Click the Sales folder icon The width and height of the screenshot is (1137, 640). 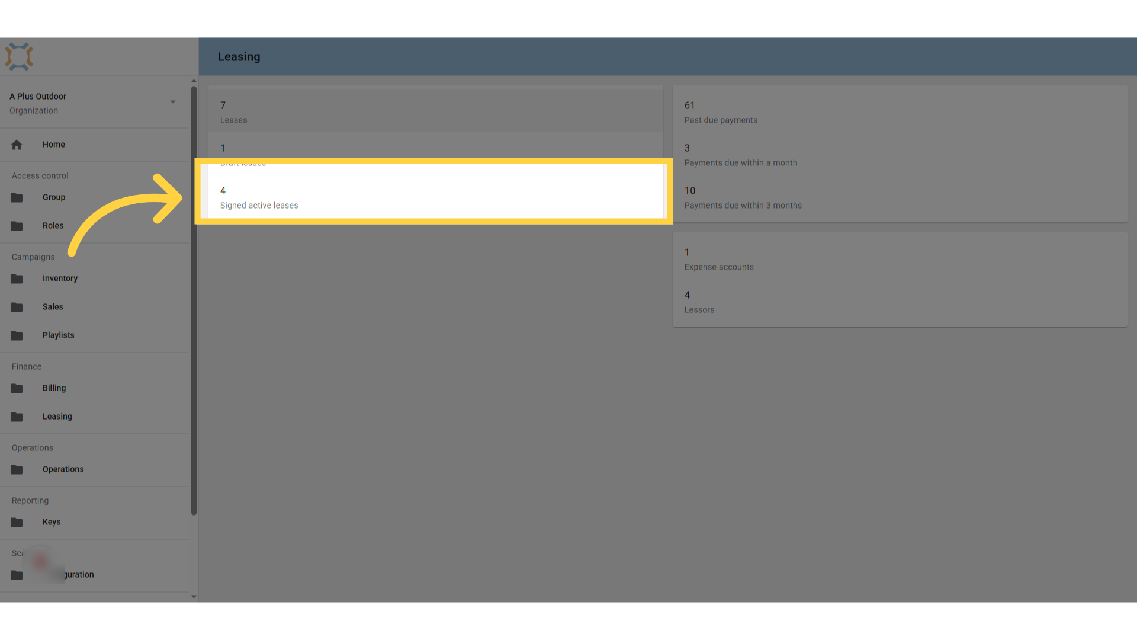(17, 307)
